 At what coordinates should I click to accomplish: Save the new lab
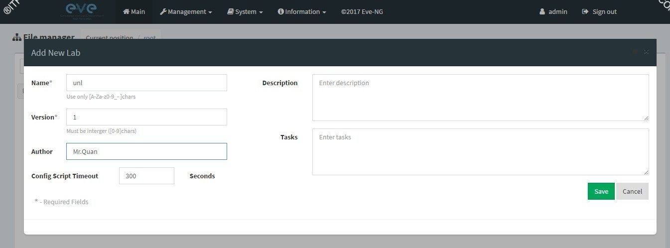tap(601, 191)
